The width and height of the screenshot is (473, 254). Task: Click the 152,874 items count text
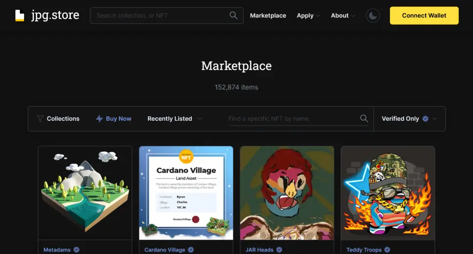[236, 87]
